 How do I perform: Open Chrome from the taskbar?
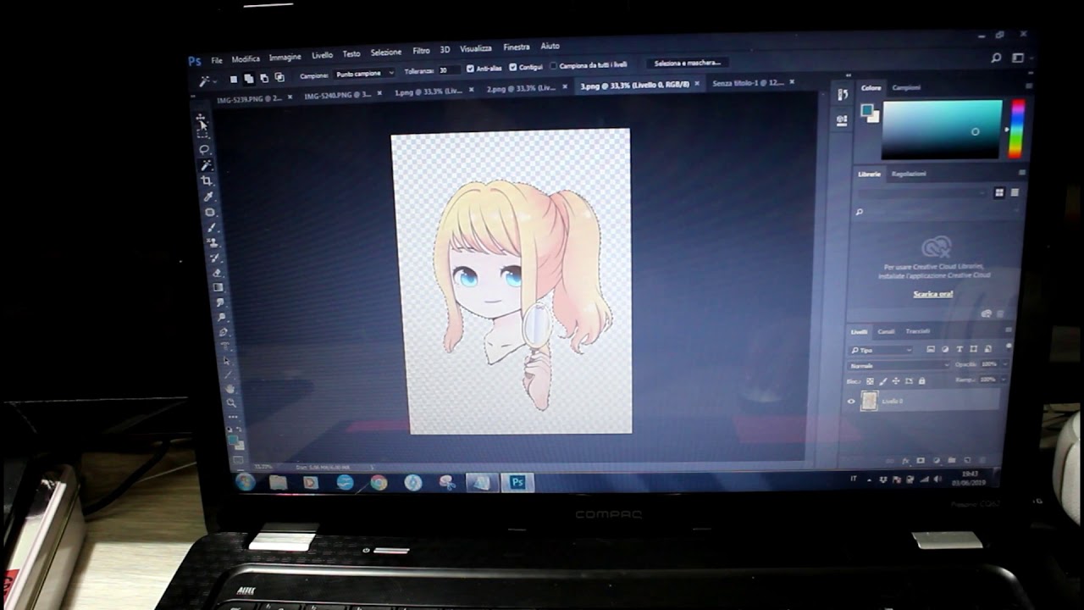point(379,482)
